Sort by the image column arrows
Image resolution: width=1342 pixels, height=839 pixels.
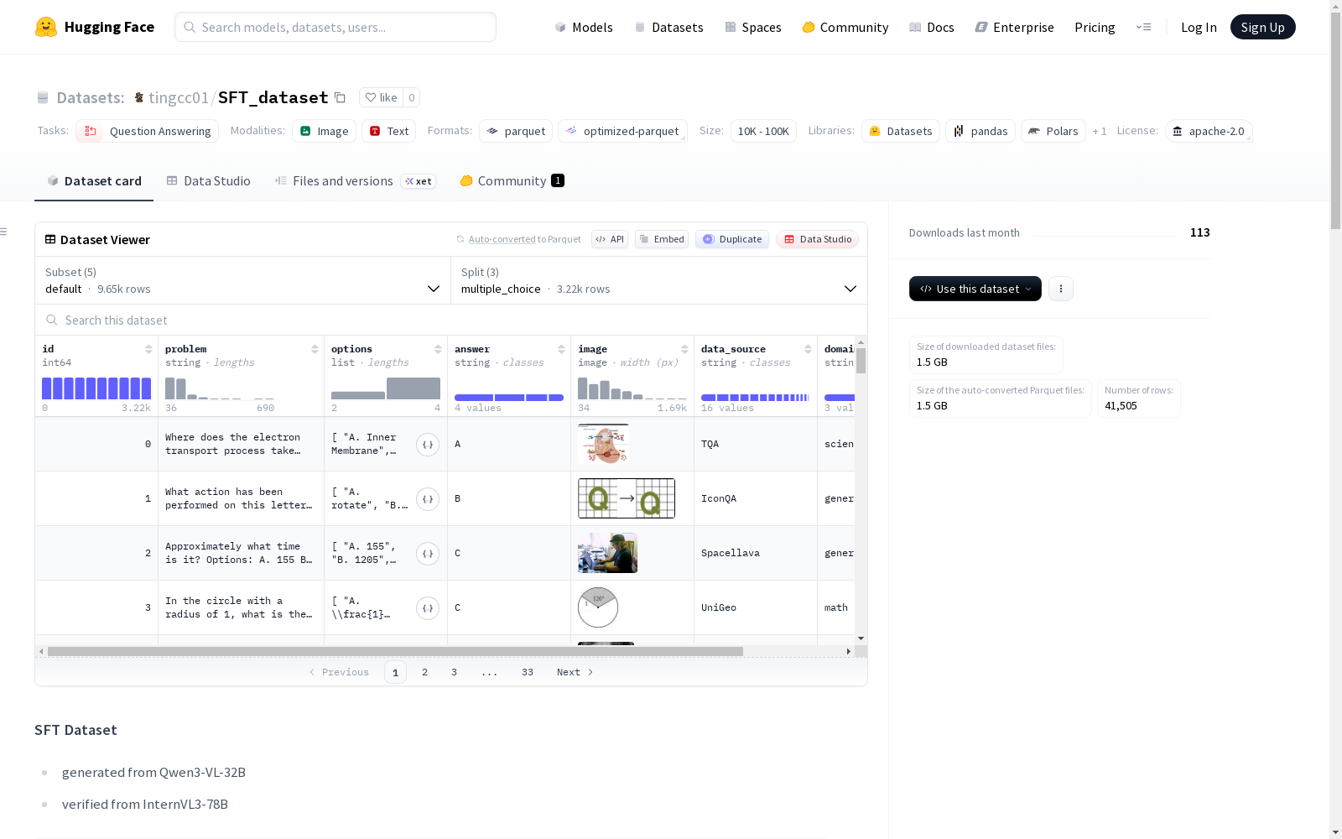click(x=684, y=349)
